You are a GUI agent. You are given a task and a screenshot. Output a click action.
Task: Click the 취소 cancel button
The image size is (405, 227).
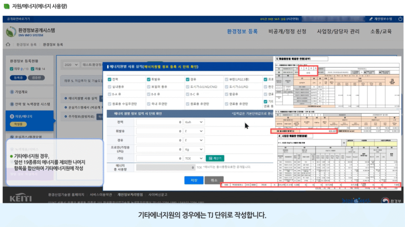[214, 180]
